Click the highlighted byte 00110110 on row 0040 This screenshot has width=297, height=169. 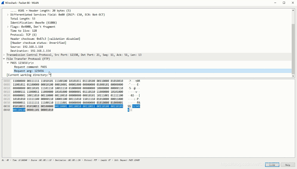(x=19, y=110)
